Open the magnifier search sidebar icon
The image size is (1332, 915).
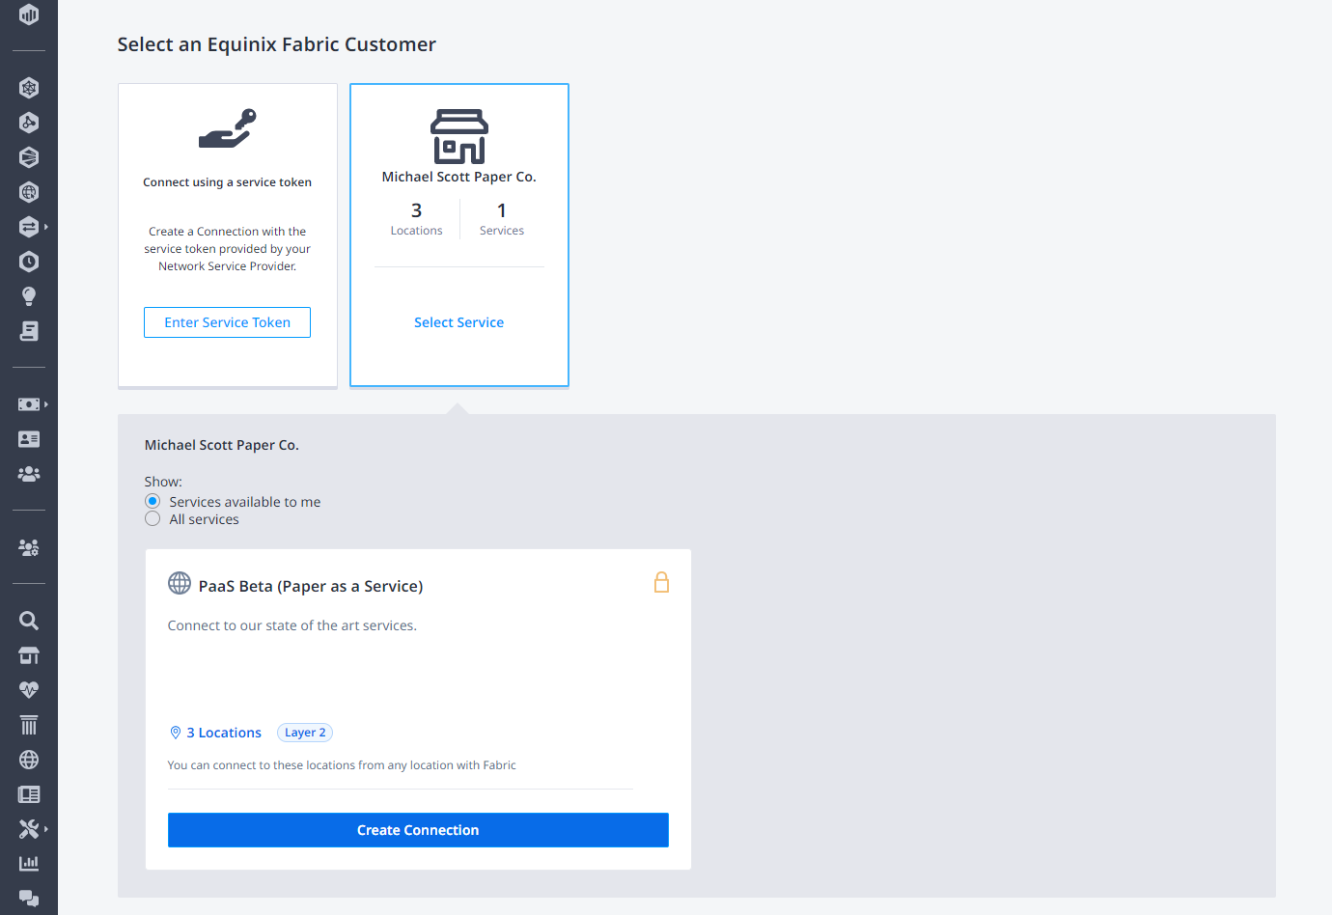(29, 621)
